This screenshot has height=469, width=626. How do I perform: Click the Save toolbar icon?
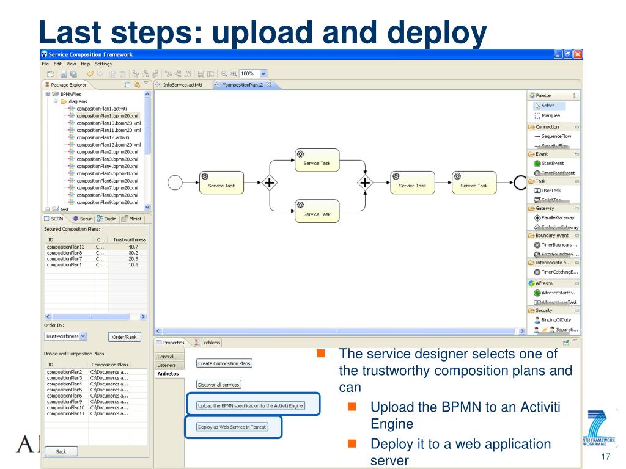64,74
